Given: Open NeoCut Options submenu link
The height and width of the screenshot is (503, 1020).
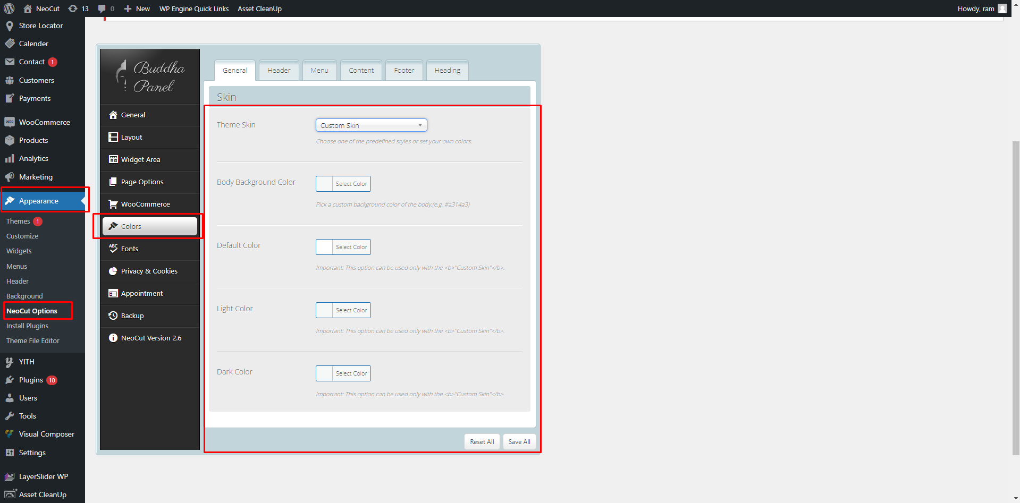Looking at the screenshot, I should pyautogui.click(x=32, y=311).
